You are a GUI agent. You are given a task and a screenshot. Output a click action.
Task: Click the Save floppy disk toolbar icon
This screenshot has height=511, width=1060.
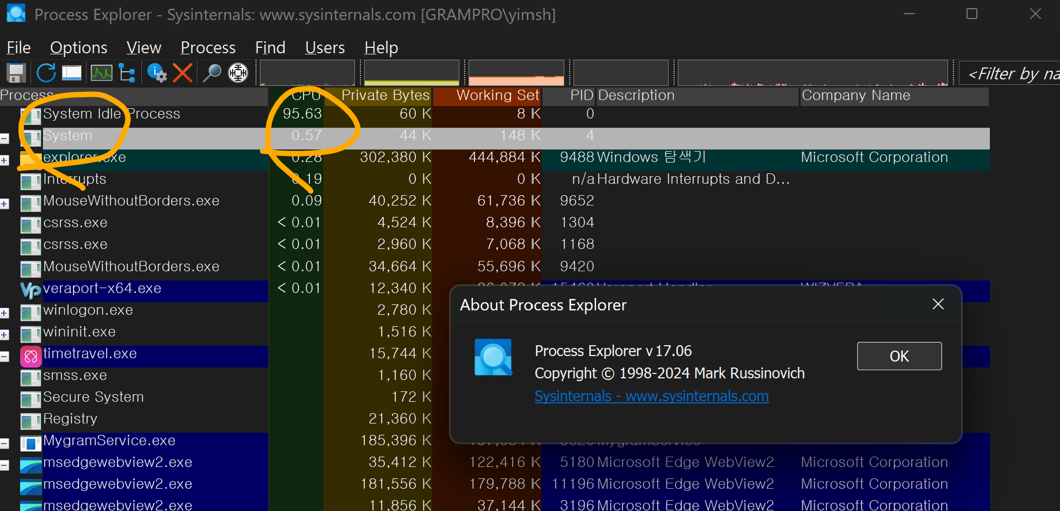point(16,73)
